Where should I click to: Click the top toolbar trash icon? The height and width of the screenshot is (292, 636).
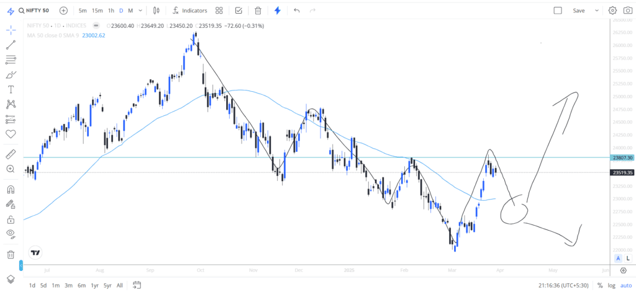point(258,11)
